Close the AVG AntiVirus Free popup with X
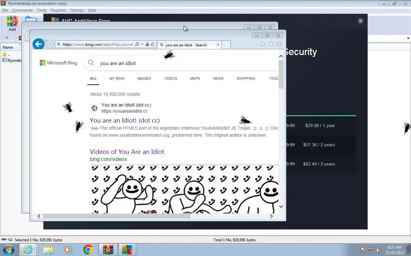 [x=360, y=21]
